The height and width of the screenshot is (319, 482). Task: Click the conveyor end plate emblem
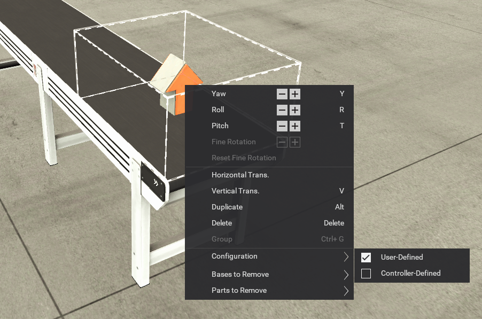coord(156,182)
